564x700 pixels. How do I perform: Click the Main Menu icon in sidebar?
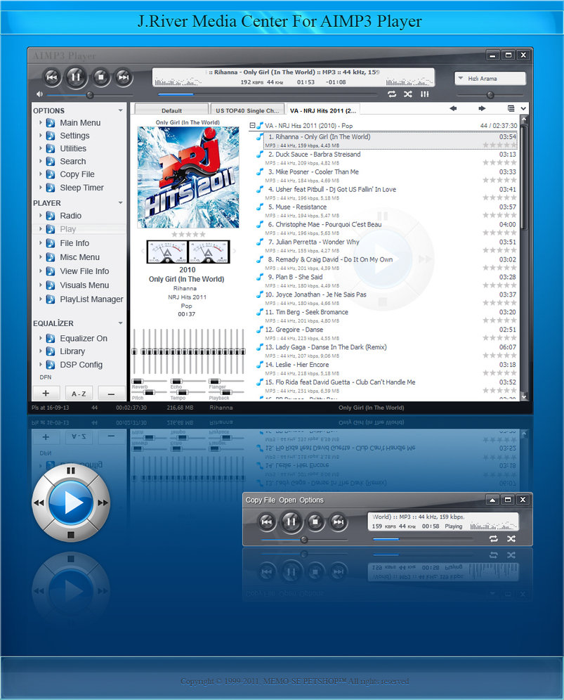coord(51,123)
